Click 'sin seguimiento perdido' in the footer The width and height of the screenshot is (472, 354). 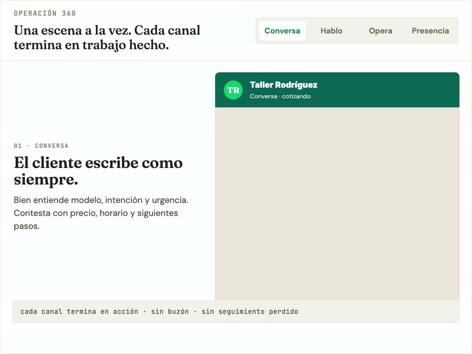coord(250,312)
